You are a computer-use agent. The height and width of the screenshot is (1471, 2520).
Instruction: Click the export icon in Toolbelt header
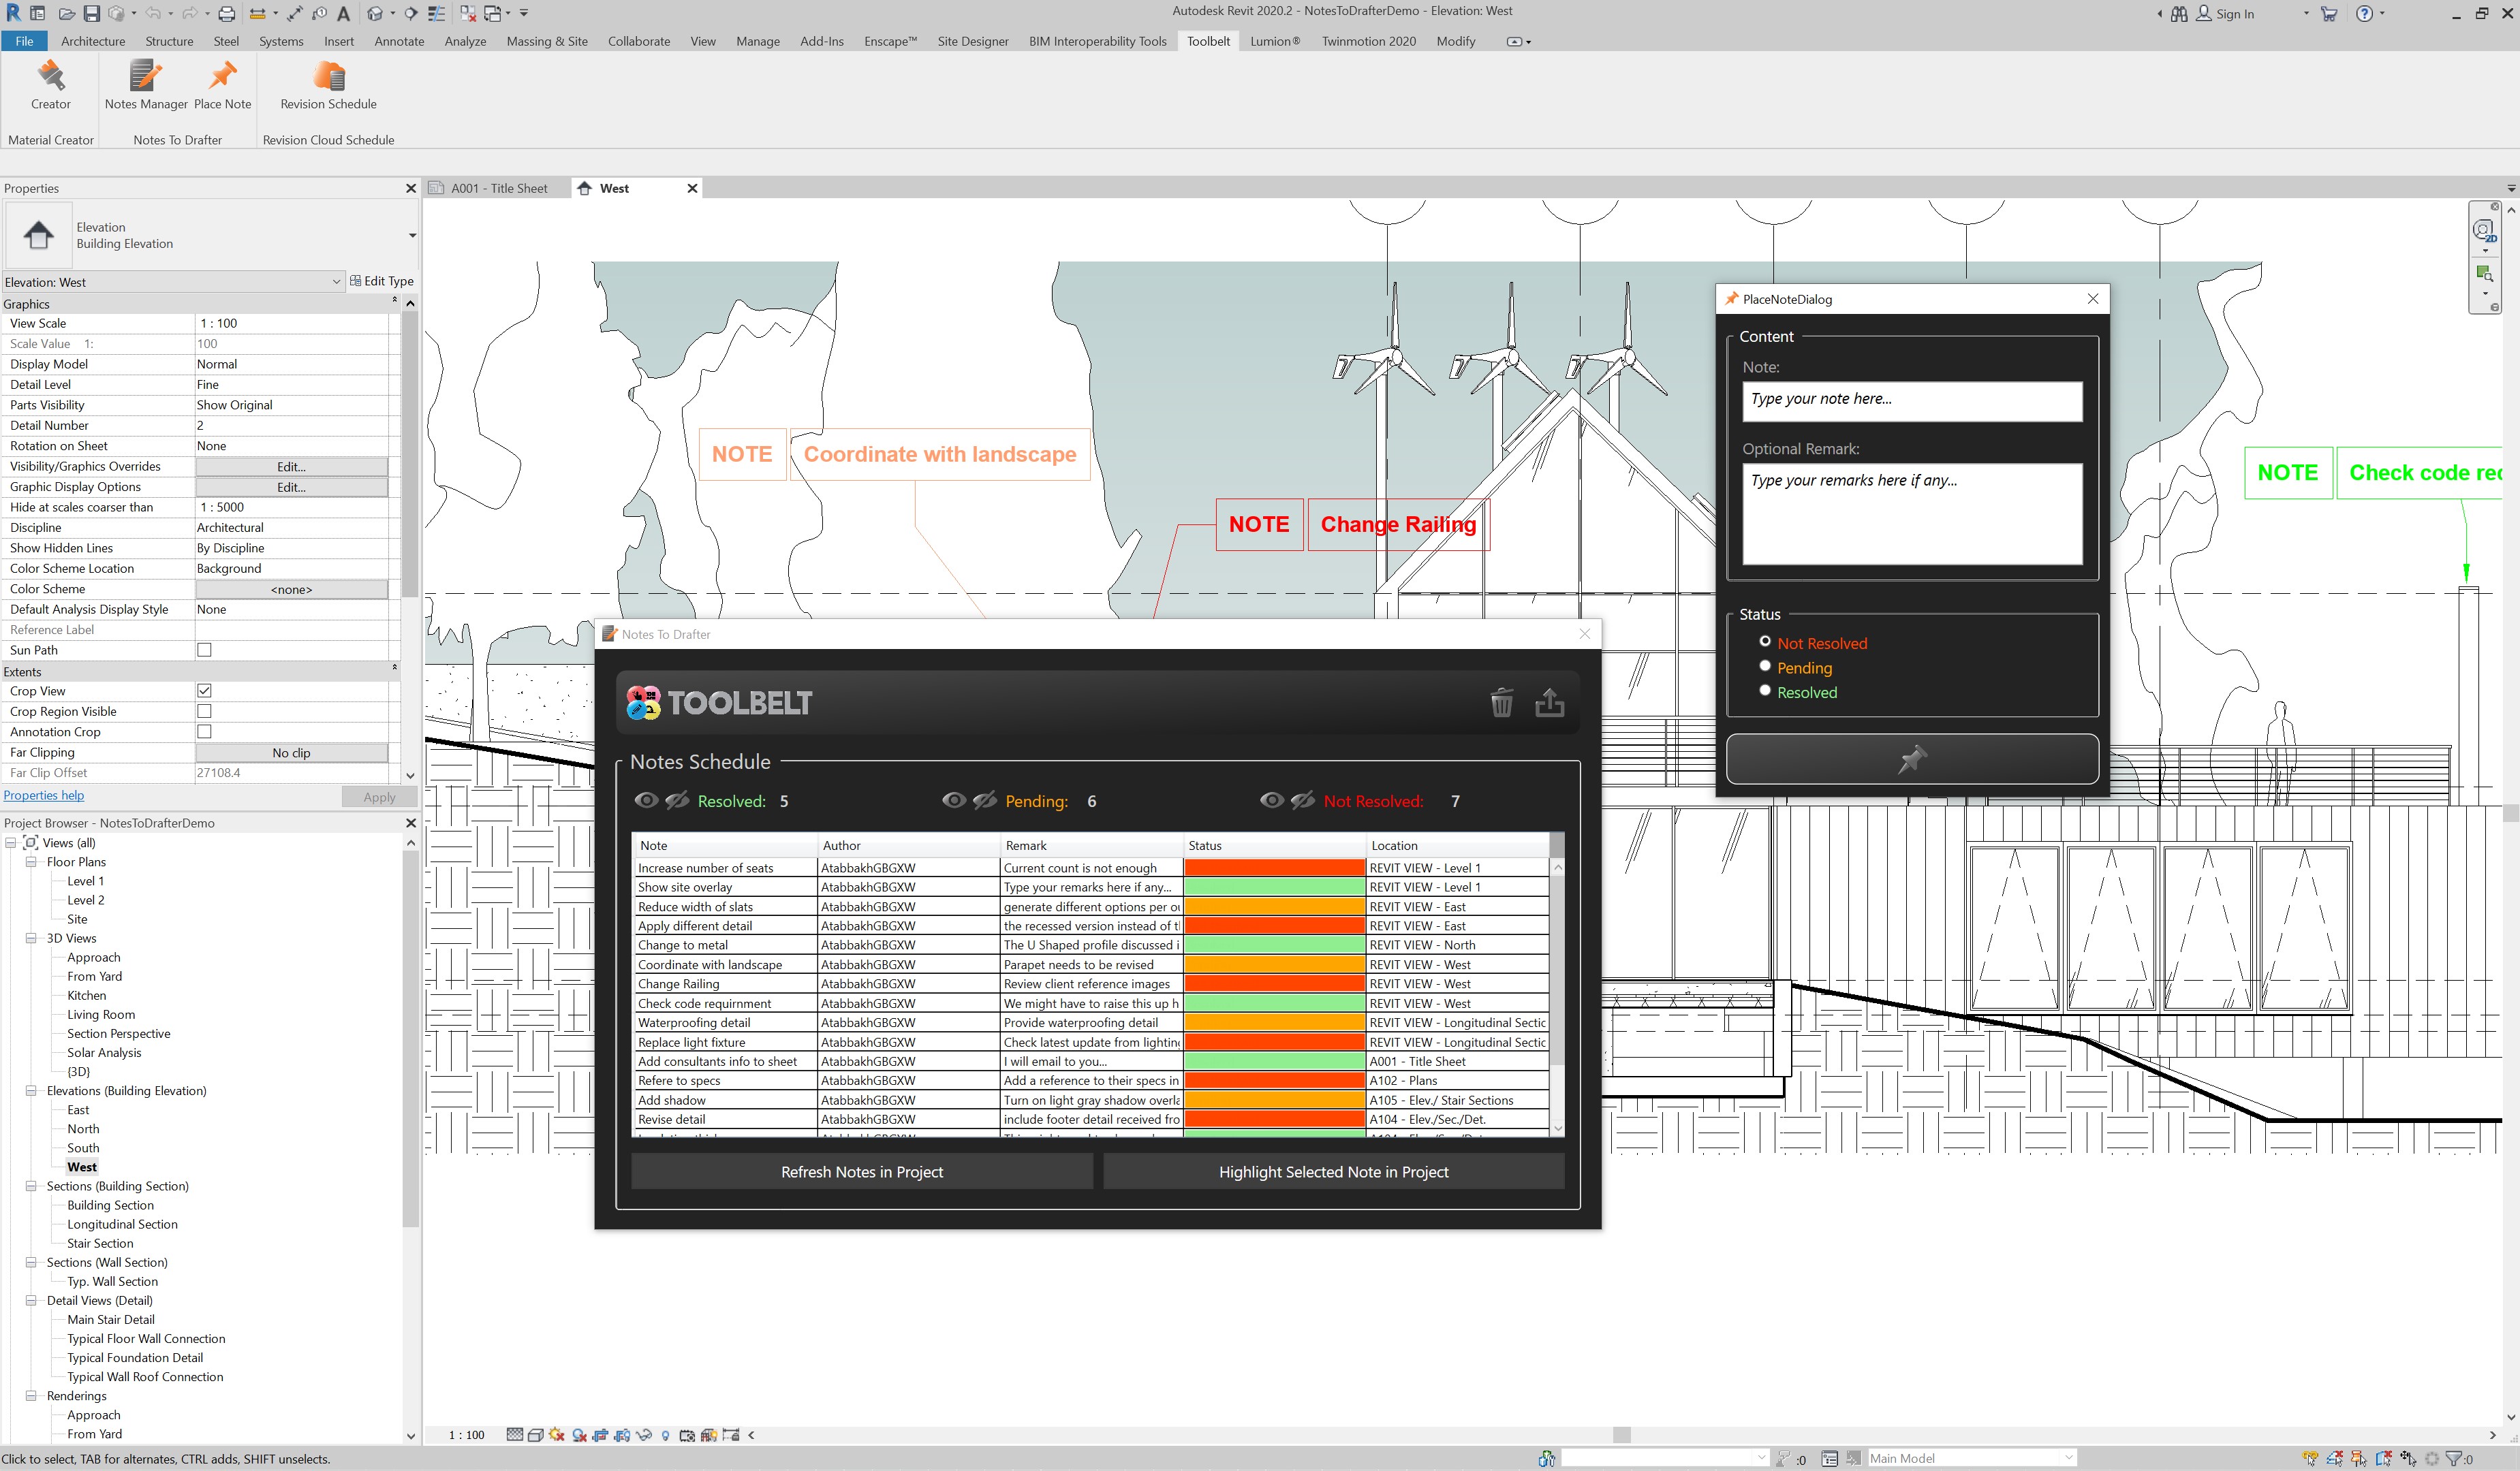coord(1549,703)
